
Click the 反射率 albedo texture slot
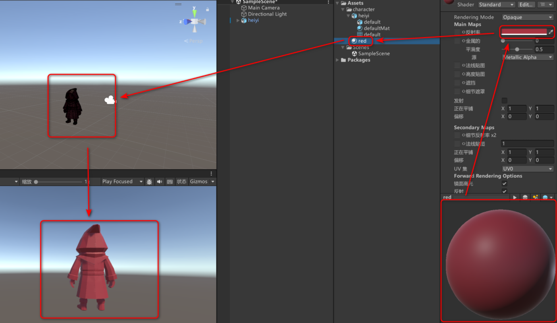pyautogui.click(x=457, y=32)
